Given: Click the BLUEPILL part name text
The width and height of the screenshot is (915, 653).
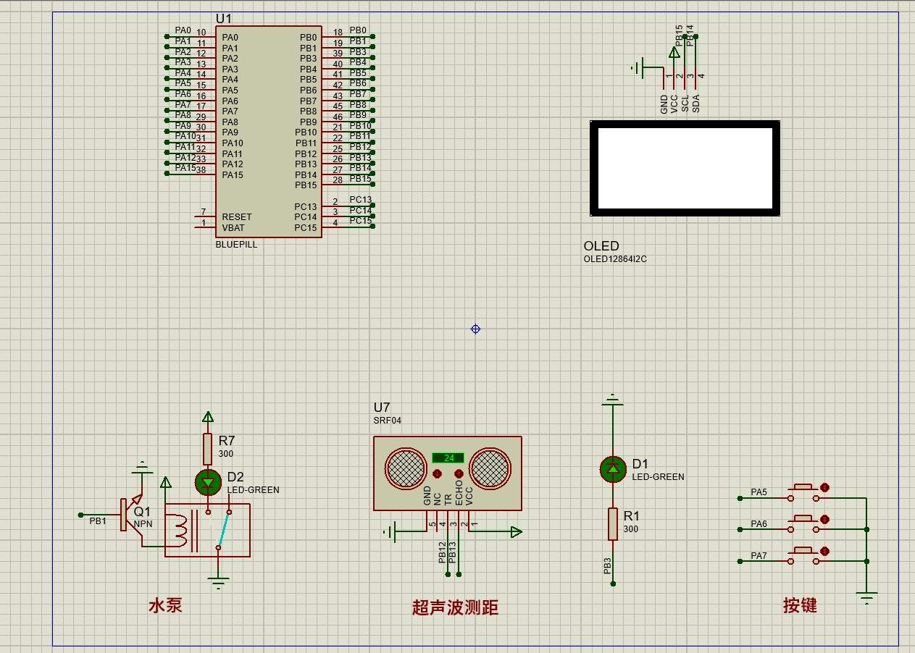Looking at the screenshot, I should tap(236, 245).
